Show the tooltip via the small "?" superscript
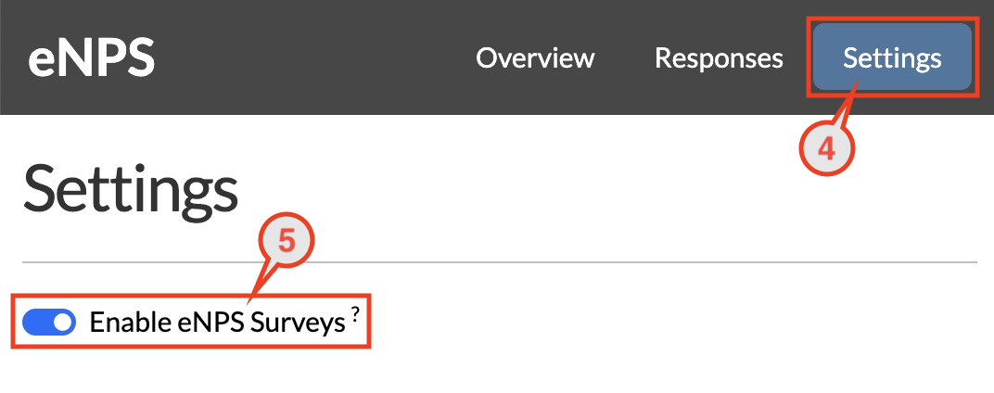 pyautogui.click(x=355, y=318)
